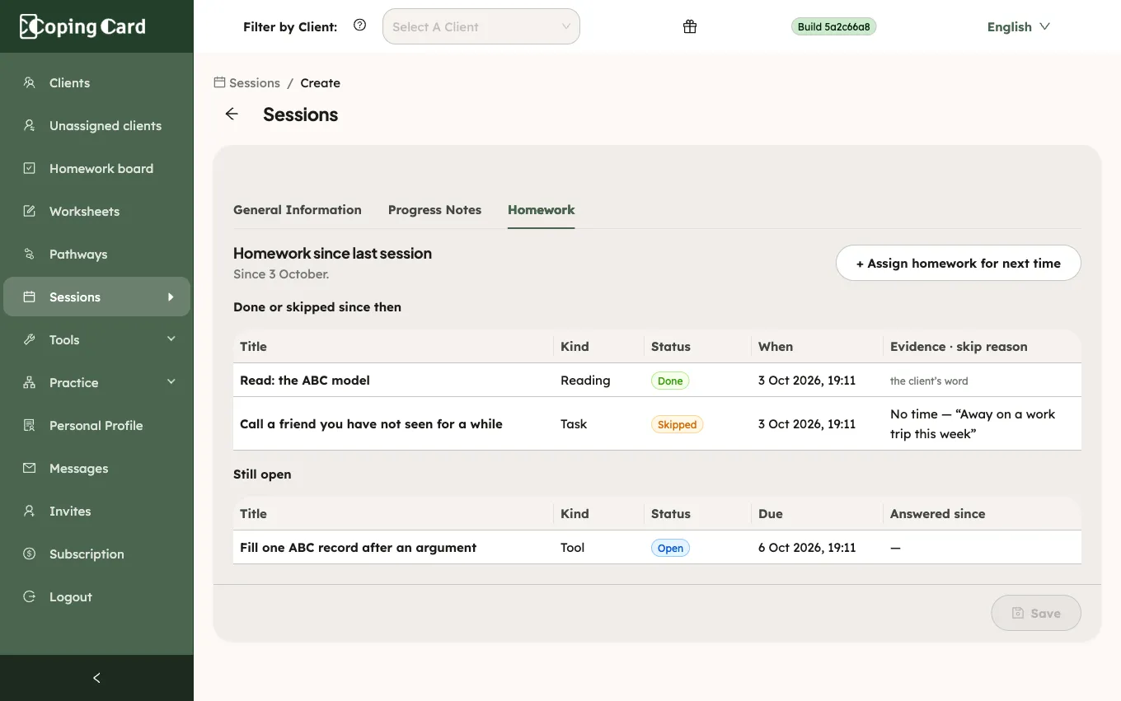Screen dimensions: 1121x701
Task: Click the Personal Profile document icon
Action: (30, 425)
